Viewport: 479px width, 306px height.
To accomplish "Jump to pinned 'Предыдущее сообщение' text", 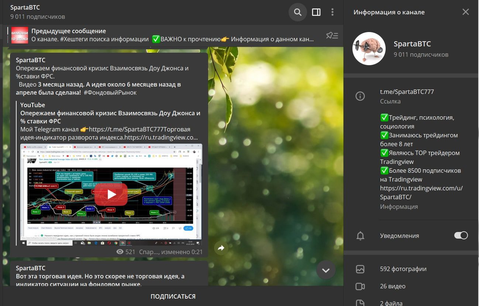I will (x=69, y=31).
